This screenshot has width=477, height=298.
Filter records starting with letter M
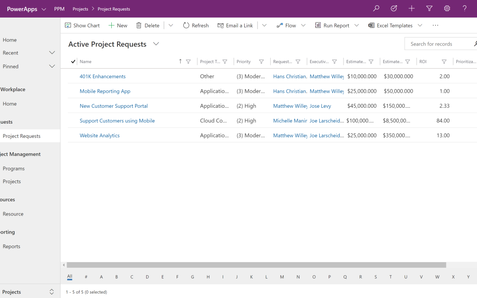[282, 277]
